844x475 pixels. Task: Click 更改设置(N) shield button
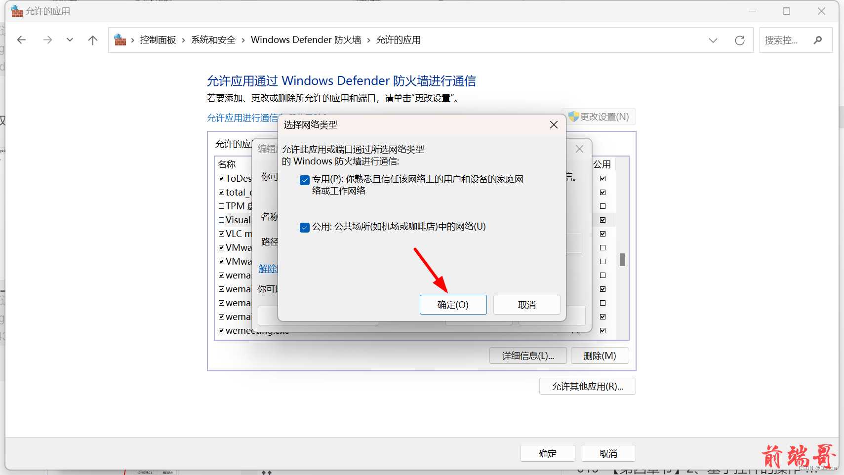[x=599, y=117]
